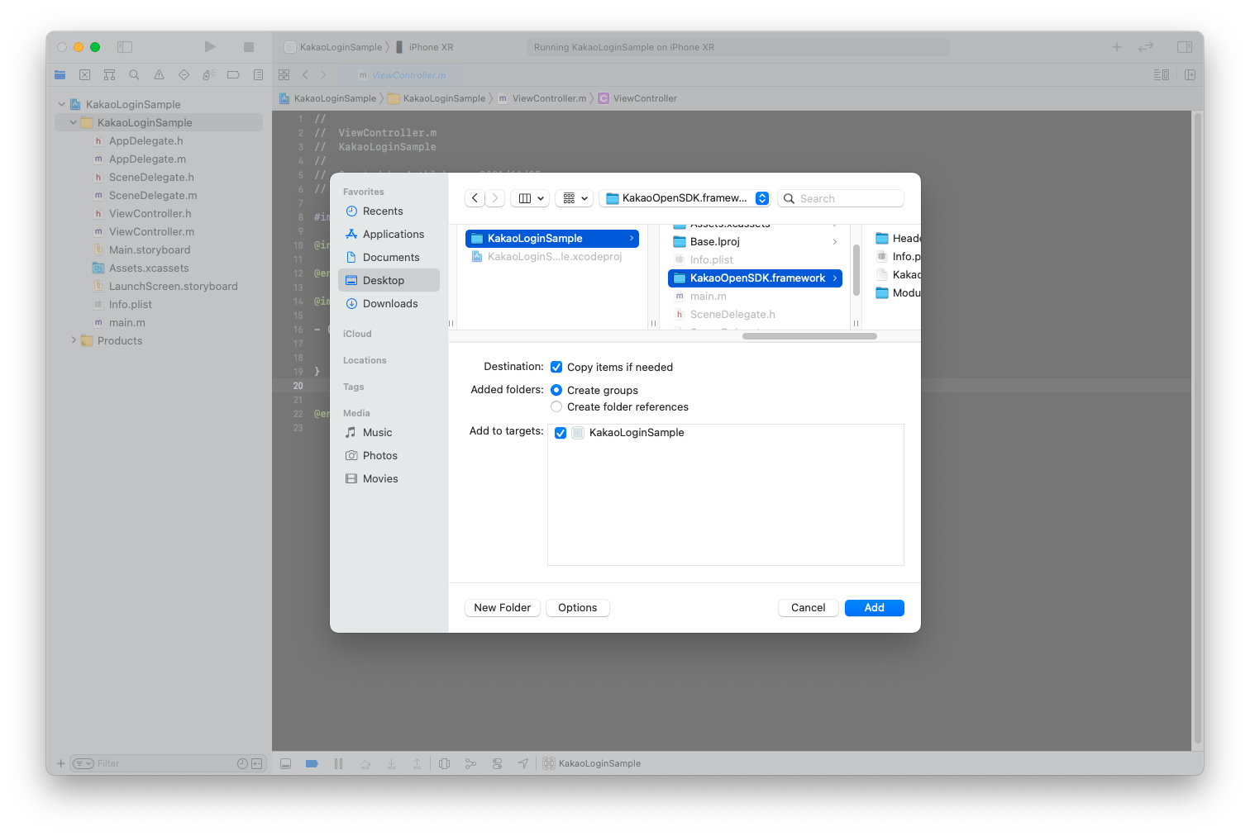Select Photos in dialog sidebar
1250x836 pixels.
pyautogui.click(x=389, y=456)
